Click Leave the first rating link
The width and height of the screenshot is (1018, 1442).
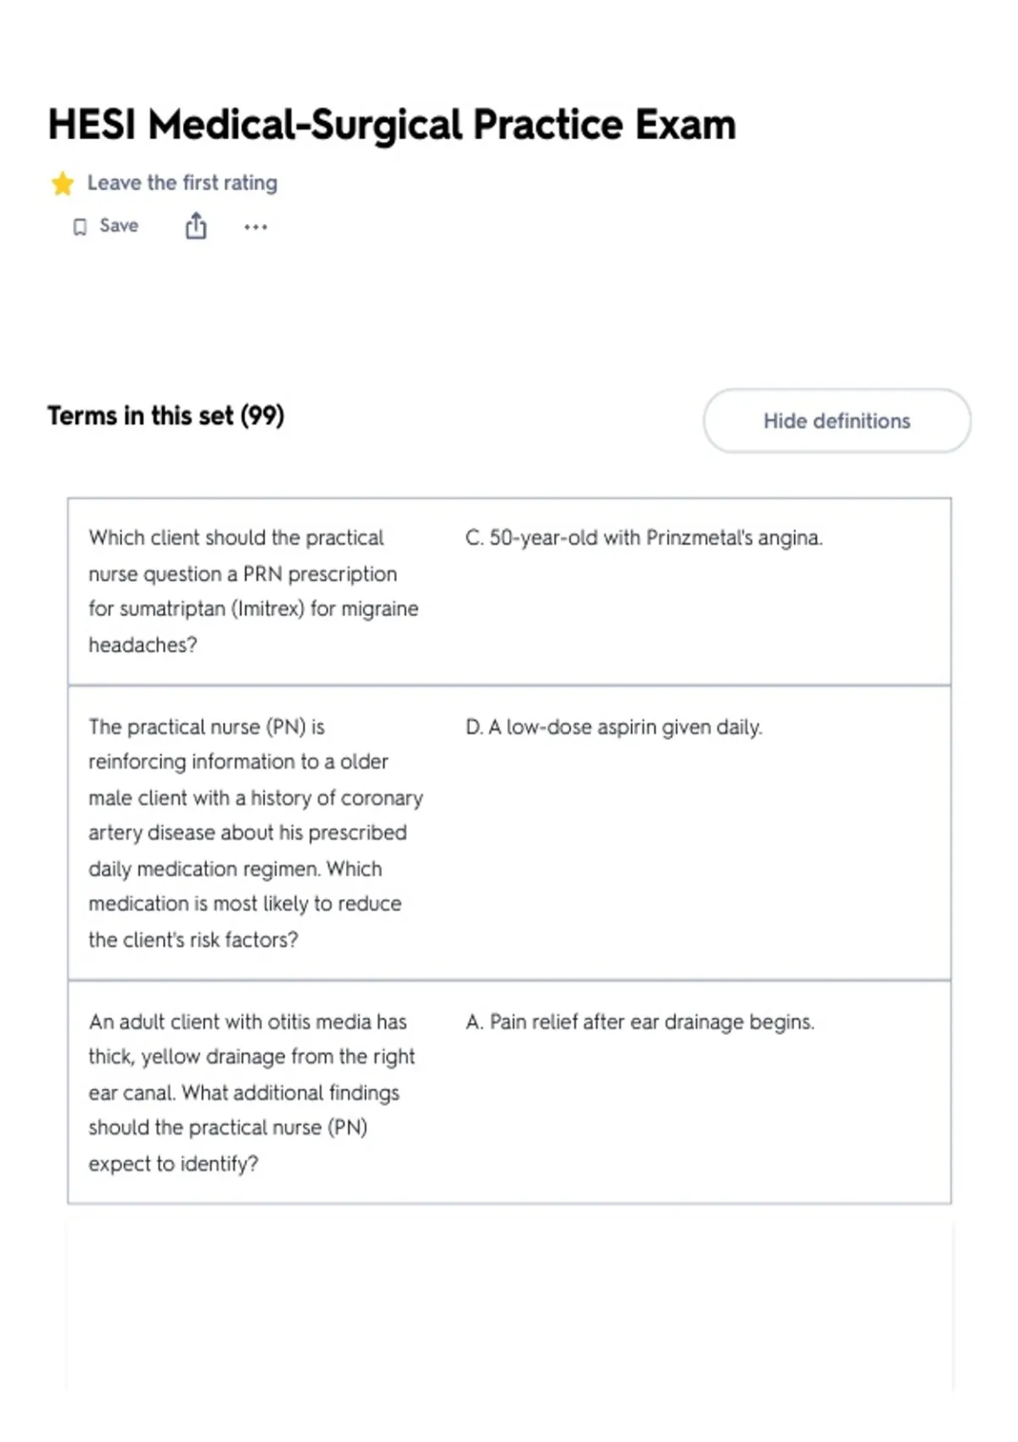coord(182,182)
